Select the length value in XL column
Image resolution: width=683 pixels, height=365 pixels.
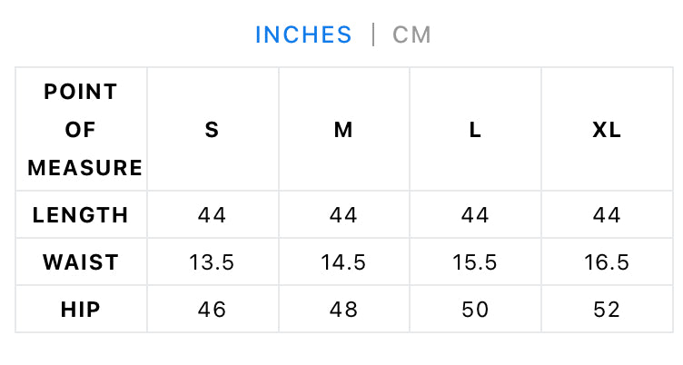pos(607,215)
